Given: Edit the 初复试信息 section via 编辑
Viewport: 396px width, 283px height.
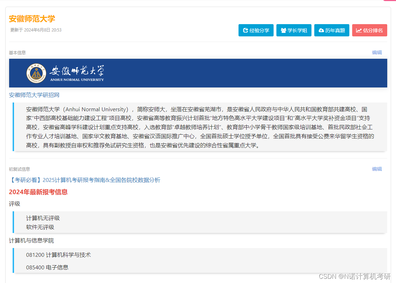Looking at the screenshot, I should point(377,169).
